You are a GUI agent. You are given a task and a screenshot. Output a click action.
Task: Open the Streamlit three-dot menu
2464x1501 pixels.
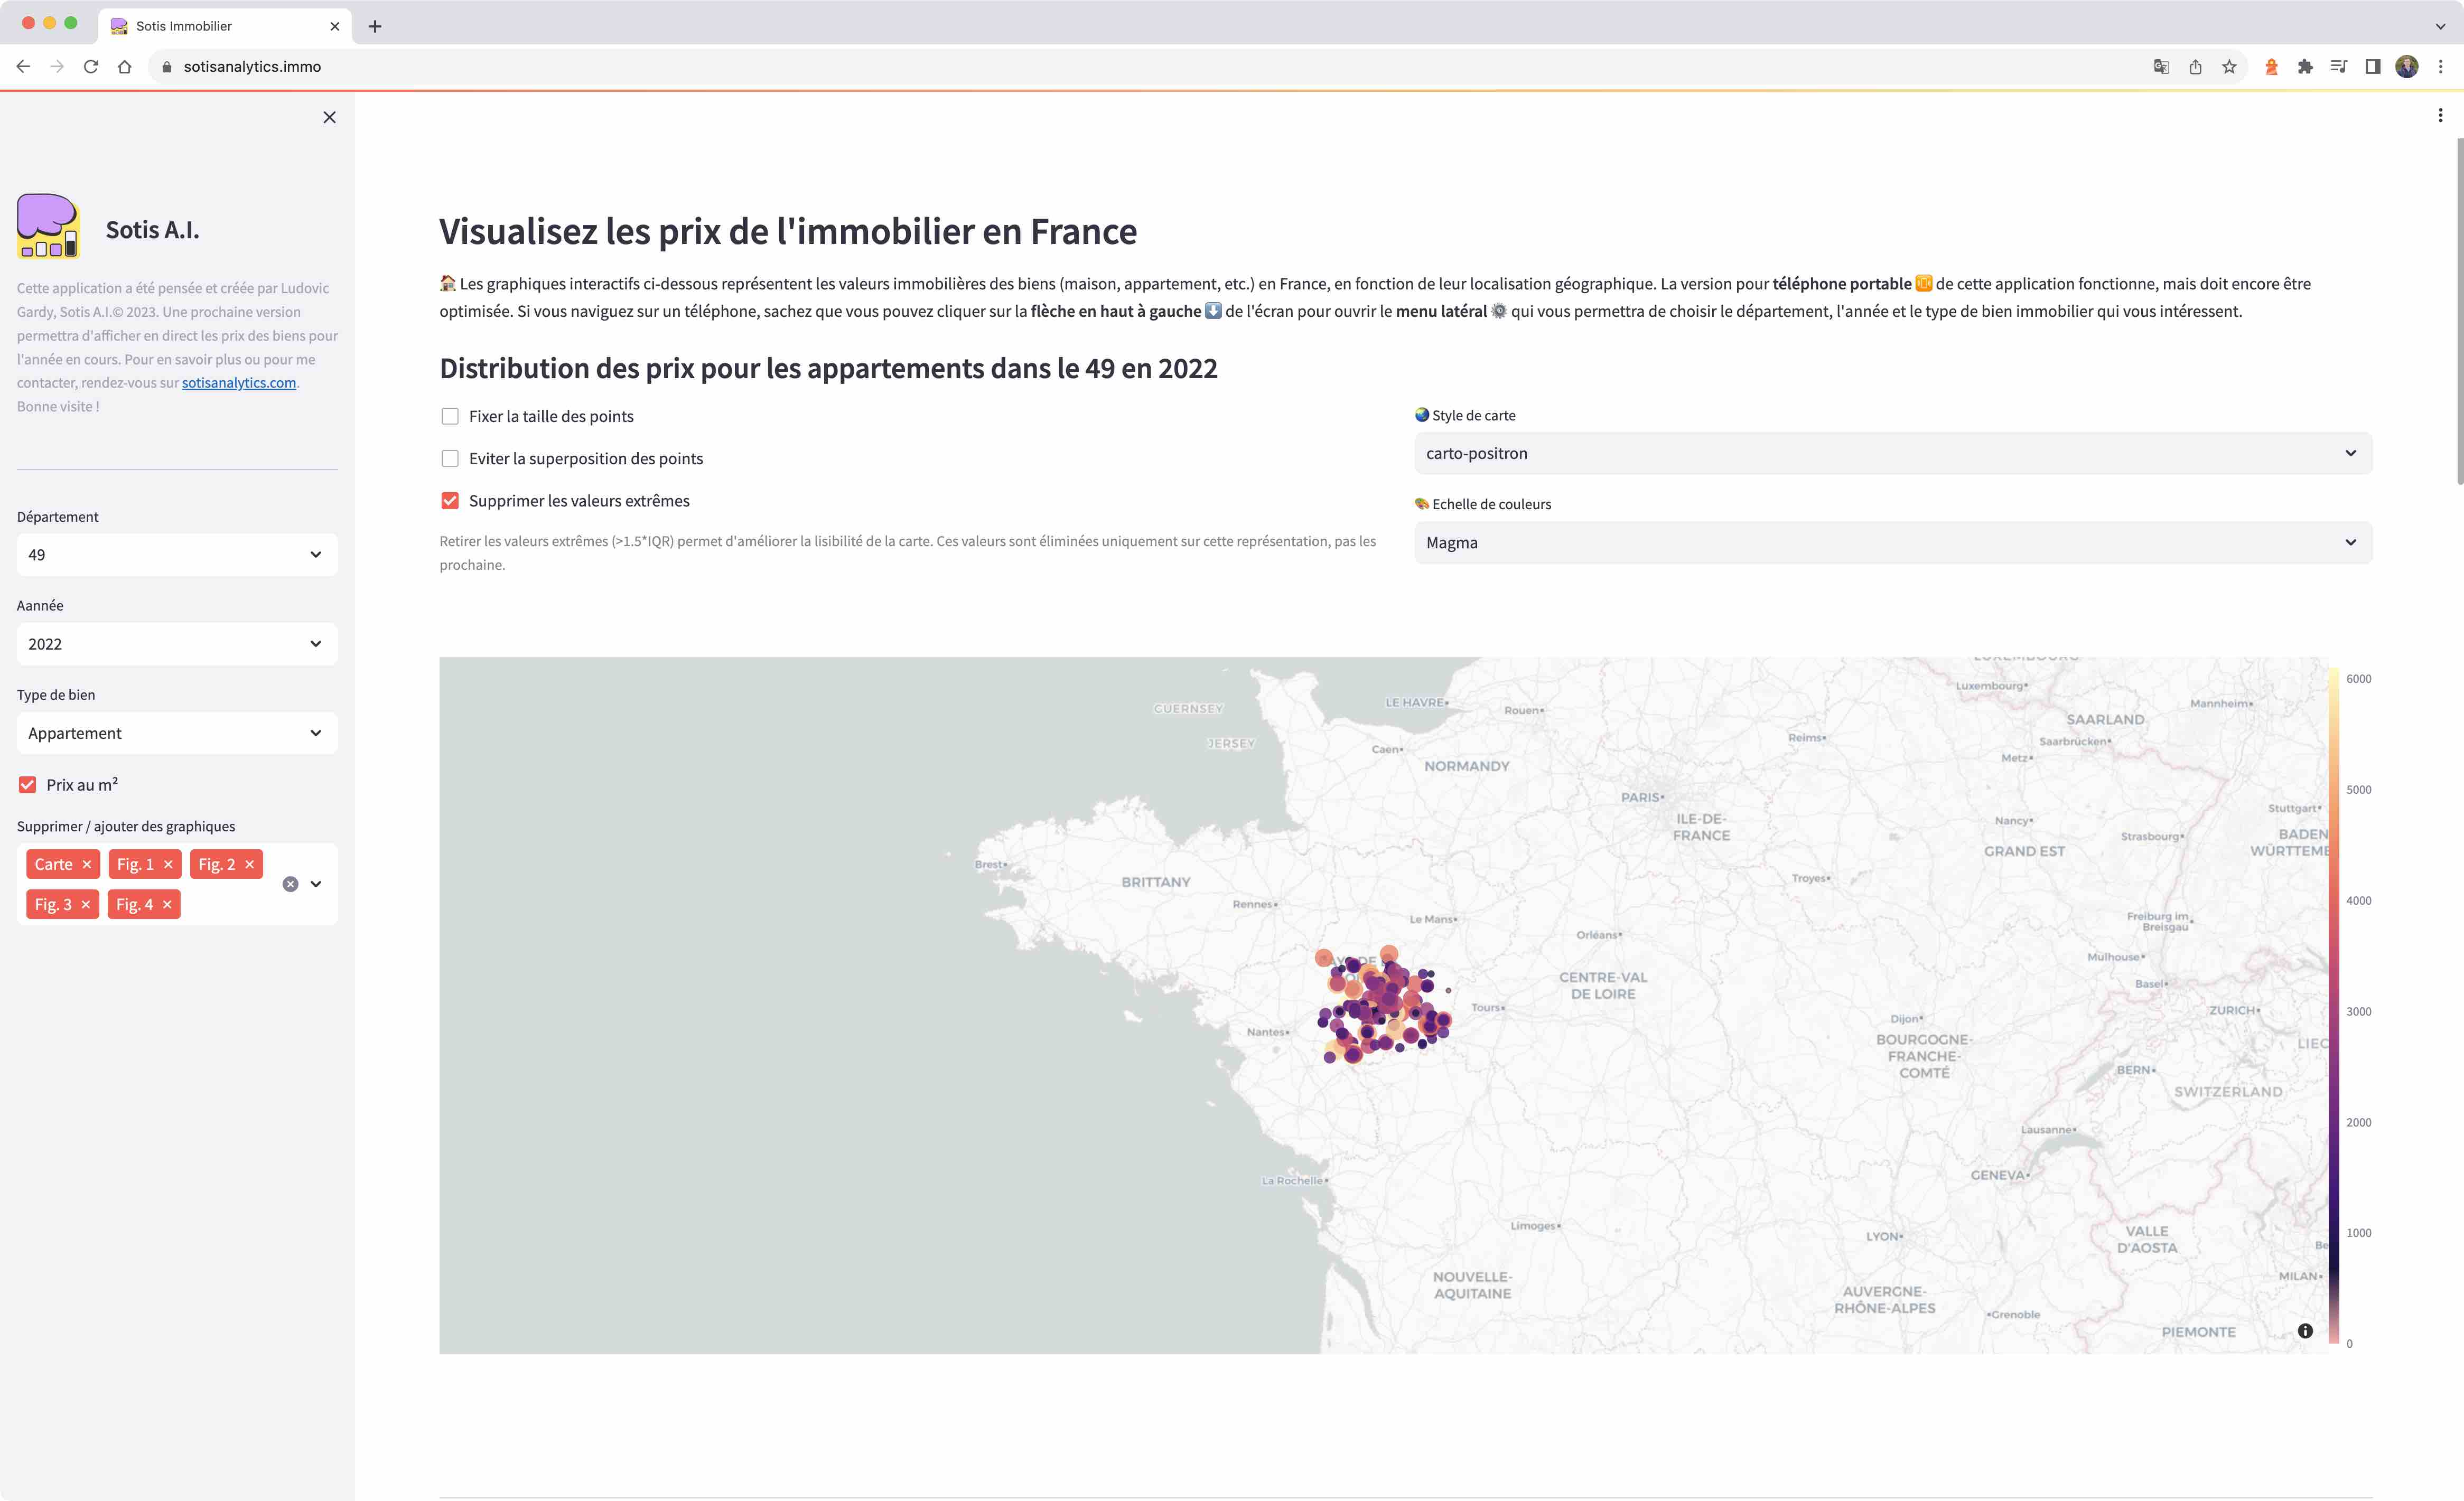click(x=2440, y=116)
